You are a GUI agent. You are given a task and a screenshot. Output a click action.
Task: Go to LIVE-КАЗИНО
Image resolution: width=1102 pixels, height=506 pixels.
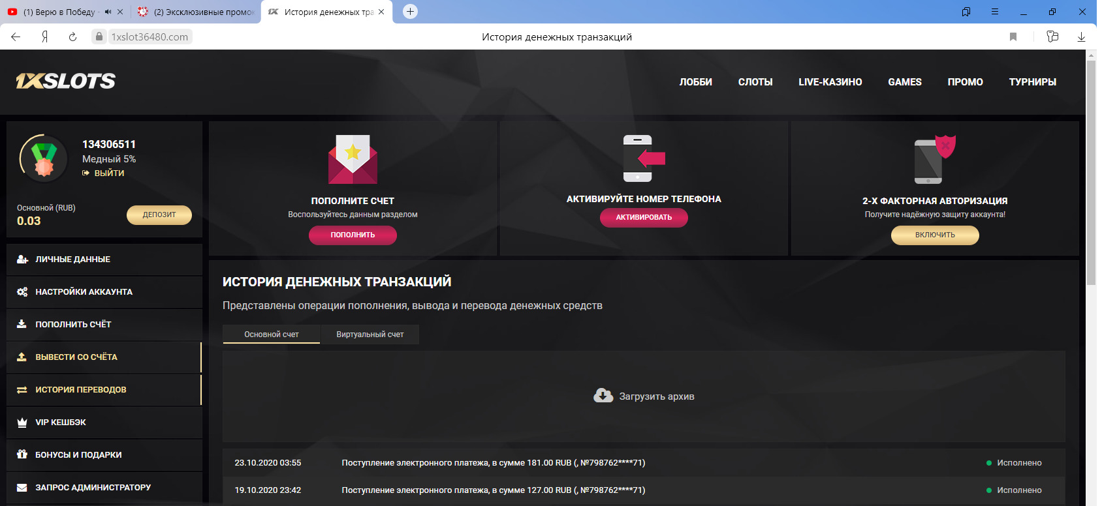point(830,82)
